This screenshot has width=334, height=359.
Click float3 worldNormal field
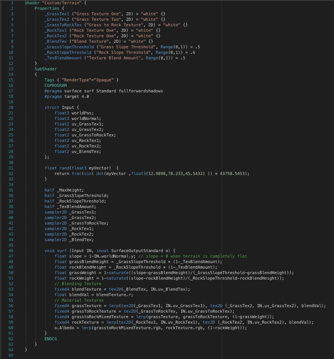[78, 118]
